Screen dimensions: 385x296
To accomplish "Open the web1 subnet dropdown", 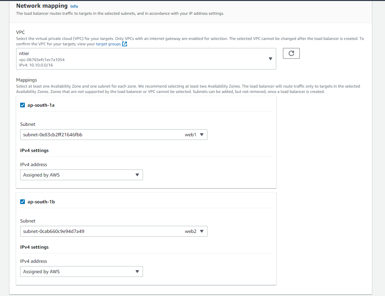I will point(114,135).
